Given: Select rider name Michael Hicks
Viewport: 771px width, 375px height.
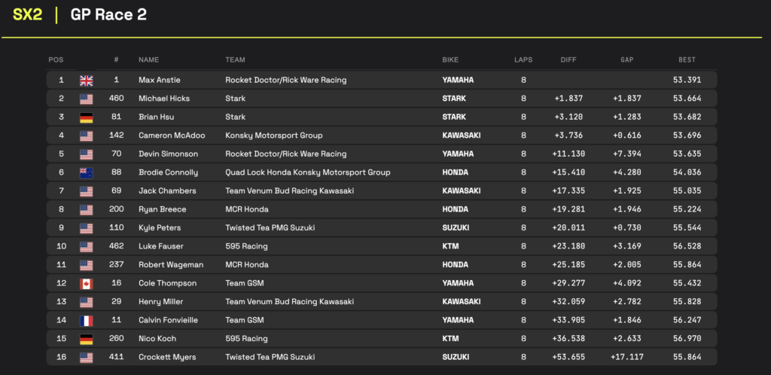Looking at the screenshot, I should pos(164,99).
